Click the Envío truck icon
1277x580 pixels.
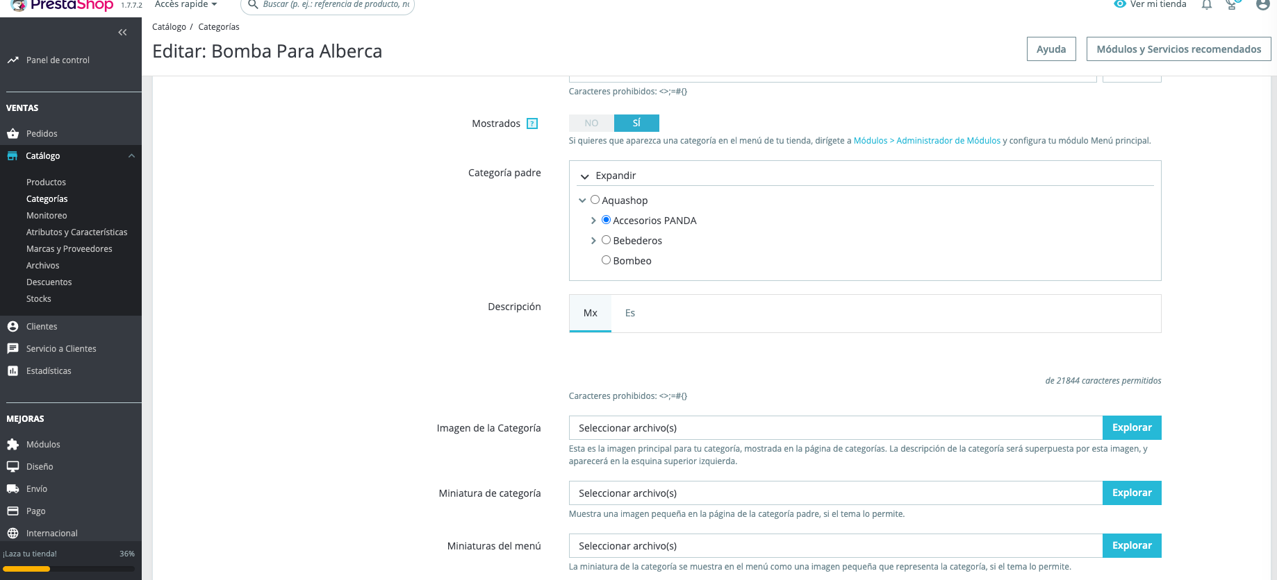tap(13, 489)
